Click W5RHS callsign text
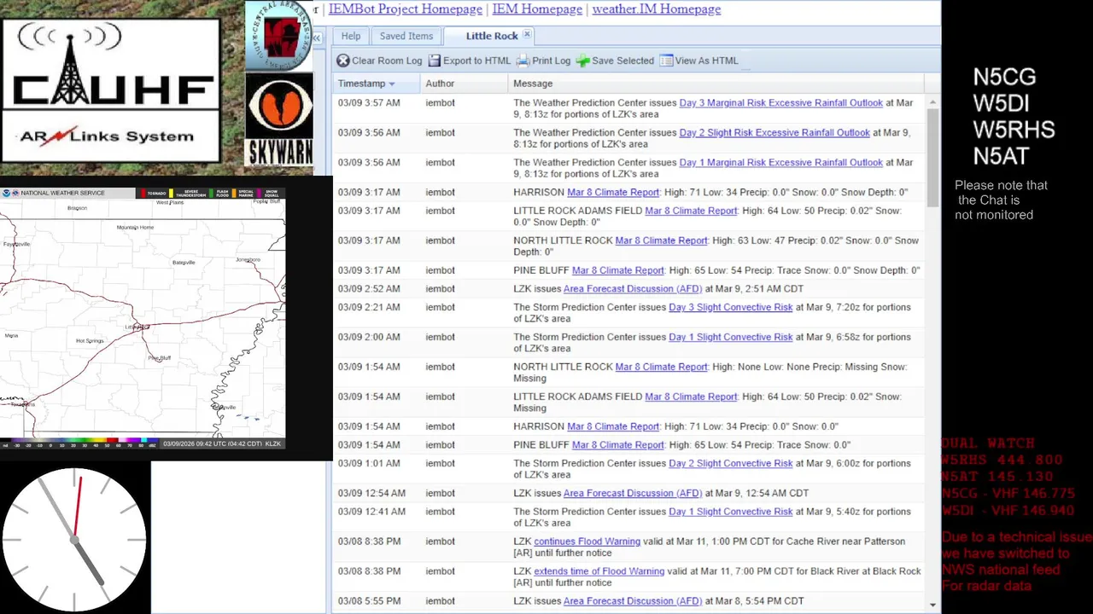Viewport: 1093px width, 614px height. 1014,130
